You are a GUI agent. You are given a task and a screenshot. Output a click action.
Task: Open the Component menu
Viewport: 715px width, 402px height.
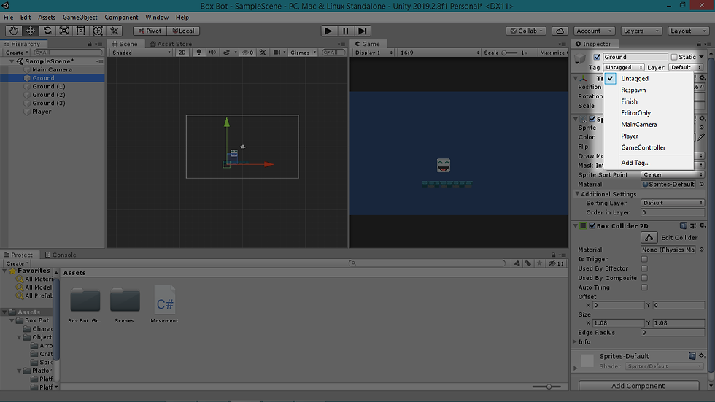point(121,18)
